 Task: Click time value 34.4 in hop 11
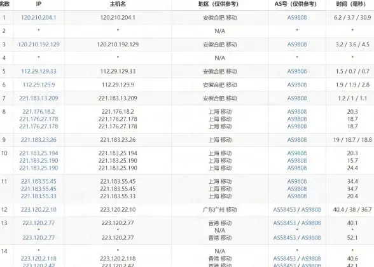click(352, 181)
